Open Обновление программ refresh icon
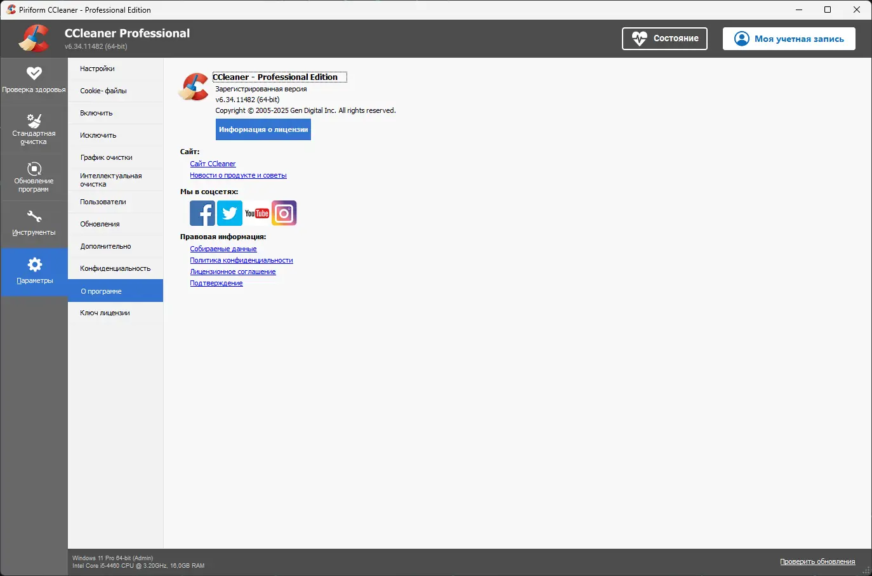The image size is (872, 576). pos(34,169)
